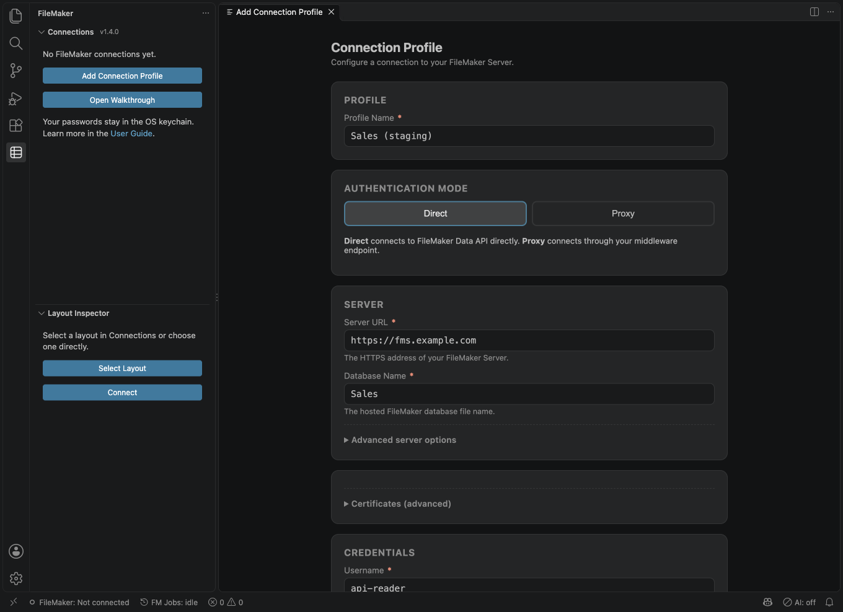Expand Certificates (advanced) section
This screenshot has height=612, width=843.
tap(398, 504)
